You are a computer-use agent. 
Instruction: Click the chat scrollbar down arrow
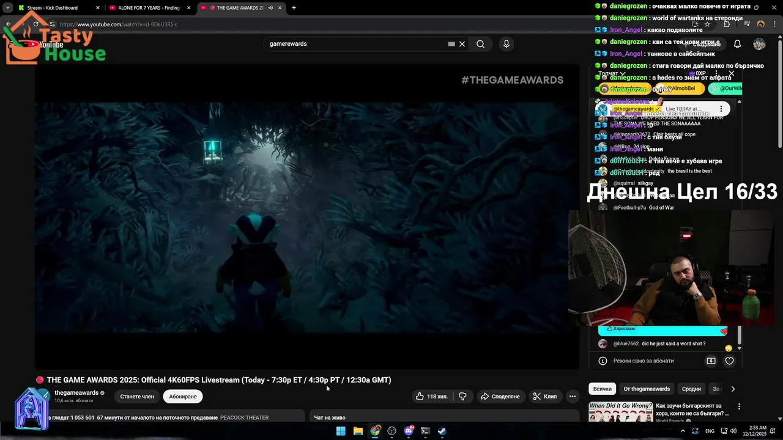coord(740,348)
